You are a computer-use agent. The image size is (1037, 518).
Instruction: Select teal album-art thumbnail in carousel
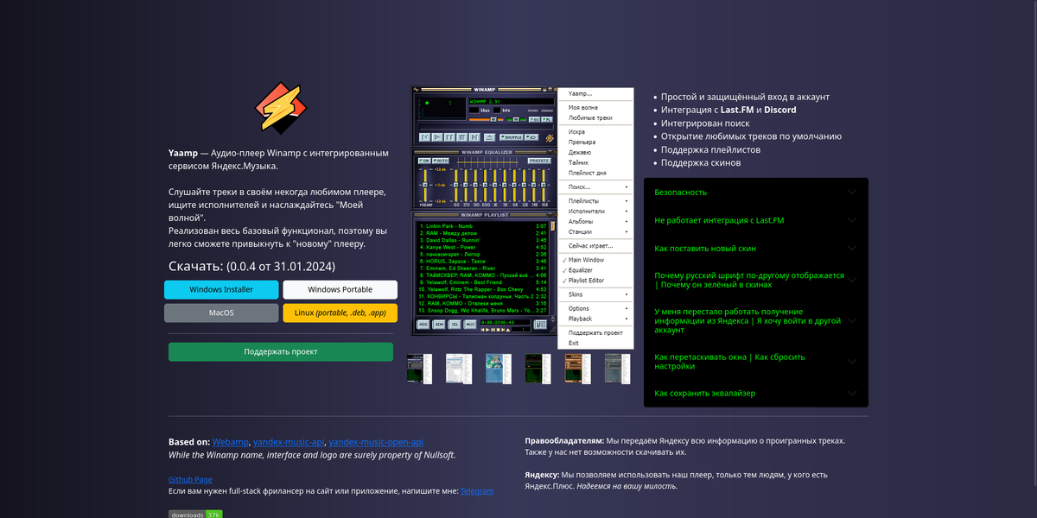pyautogui.click(x=499, y=369)
